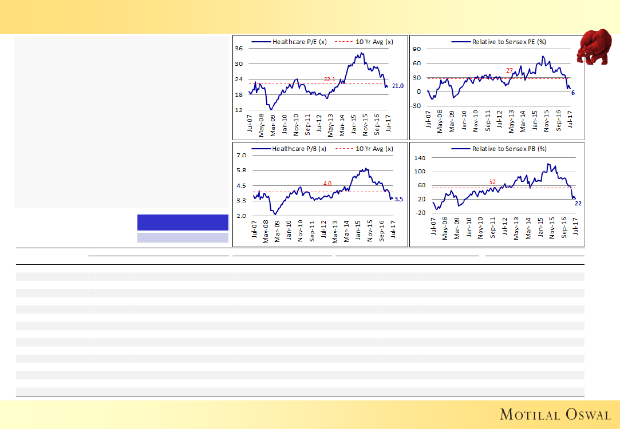
Task: Select the 3.5 end value on P/B chart
Action: point(400,200)
